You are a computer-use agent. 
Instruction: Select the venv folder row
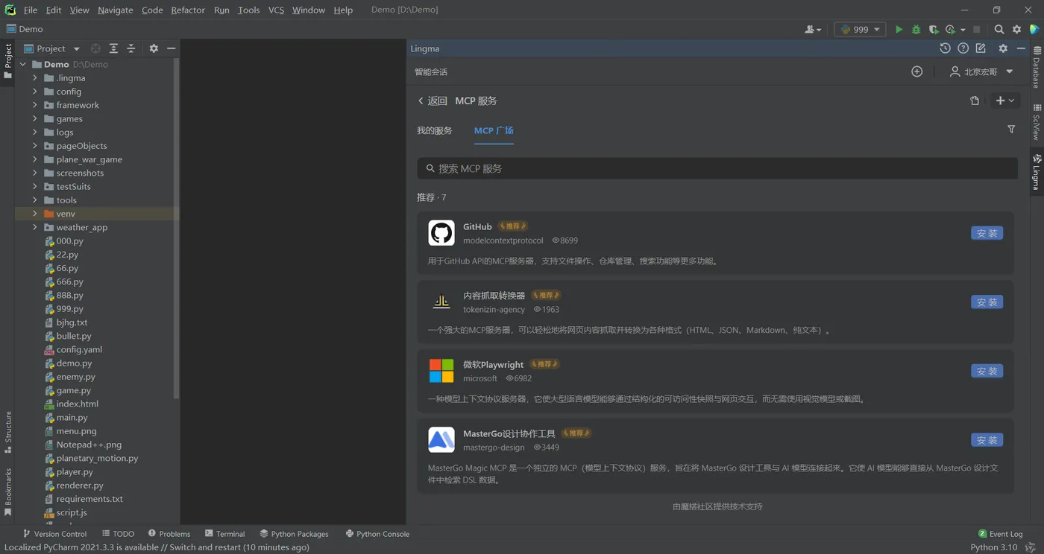click(x=97, y=214)
